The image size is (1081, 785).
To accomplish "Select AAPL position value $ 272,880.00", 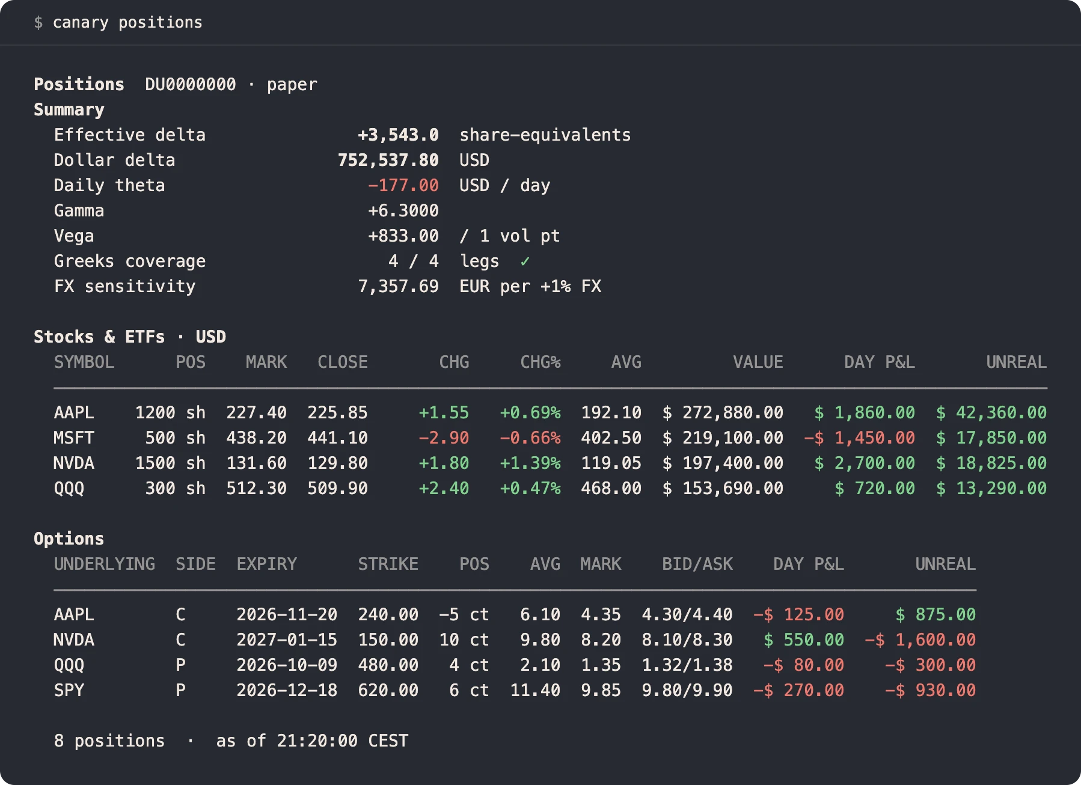I will click(x=723, y=412).
